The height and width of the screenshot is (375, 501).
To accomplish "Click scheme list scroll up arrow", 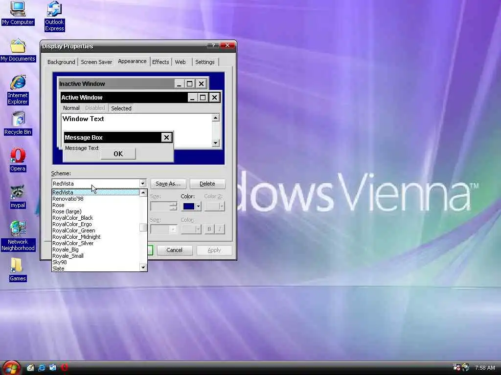I will [143, 192].
